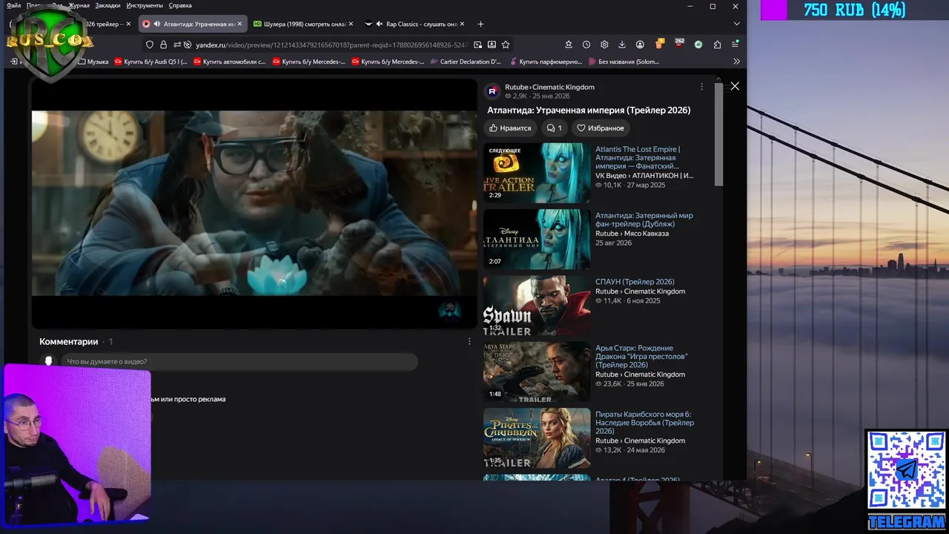Open the Файл menu
The height and width of the screenshot is (534, 949).
click(13, 5)
